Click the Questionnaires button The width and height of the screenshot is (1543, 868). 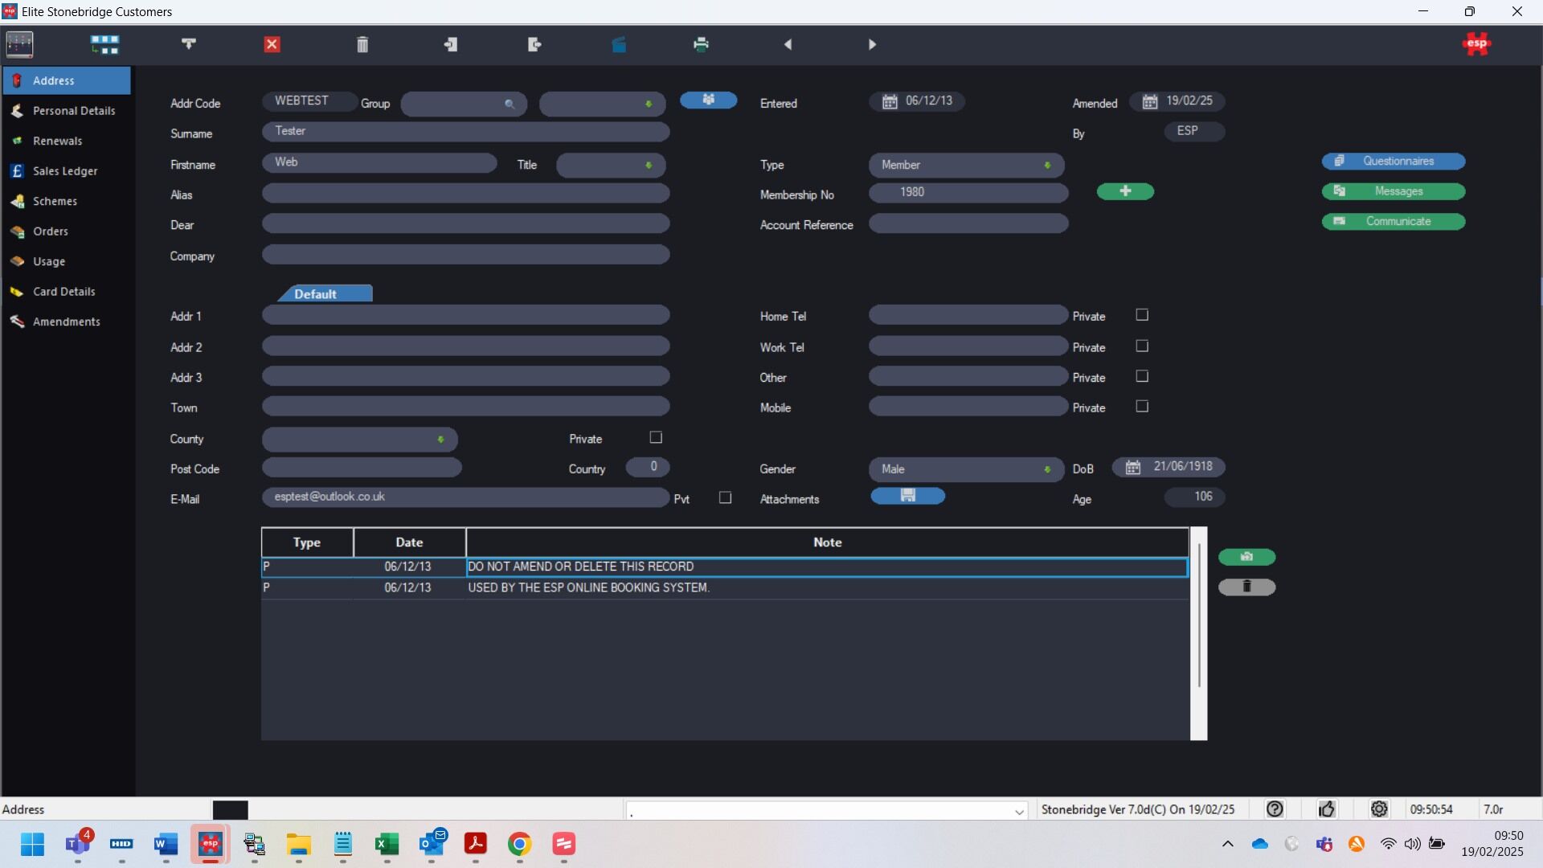pos(1393,161)
